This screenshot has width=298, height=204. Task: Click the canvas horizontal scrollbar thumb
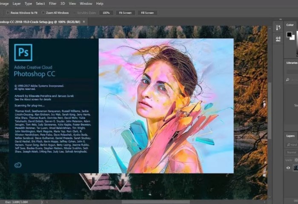tap(156, 202)
